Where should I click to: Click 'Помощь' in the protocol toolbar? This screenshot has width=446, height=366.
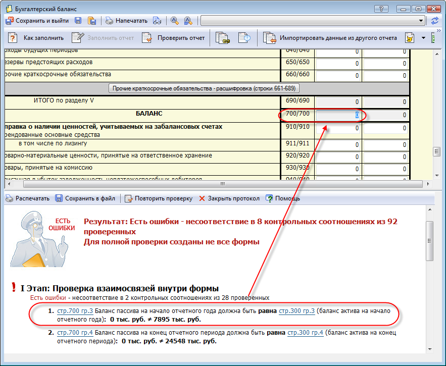click(283, 198)
